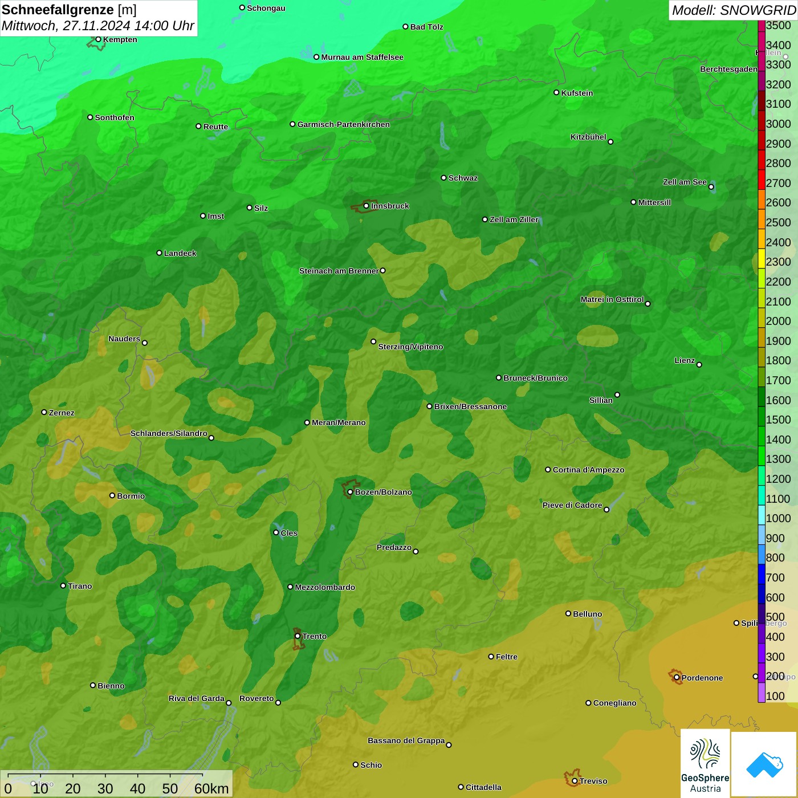Click the Bozen/Bolzano city marker
The image size is (798, 798).
pyautogui.click(x=350, y=492)
